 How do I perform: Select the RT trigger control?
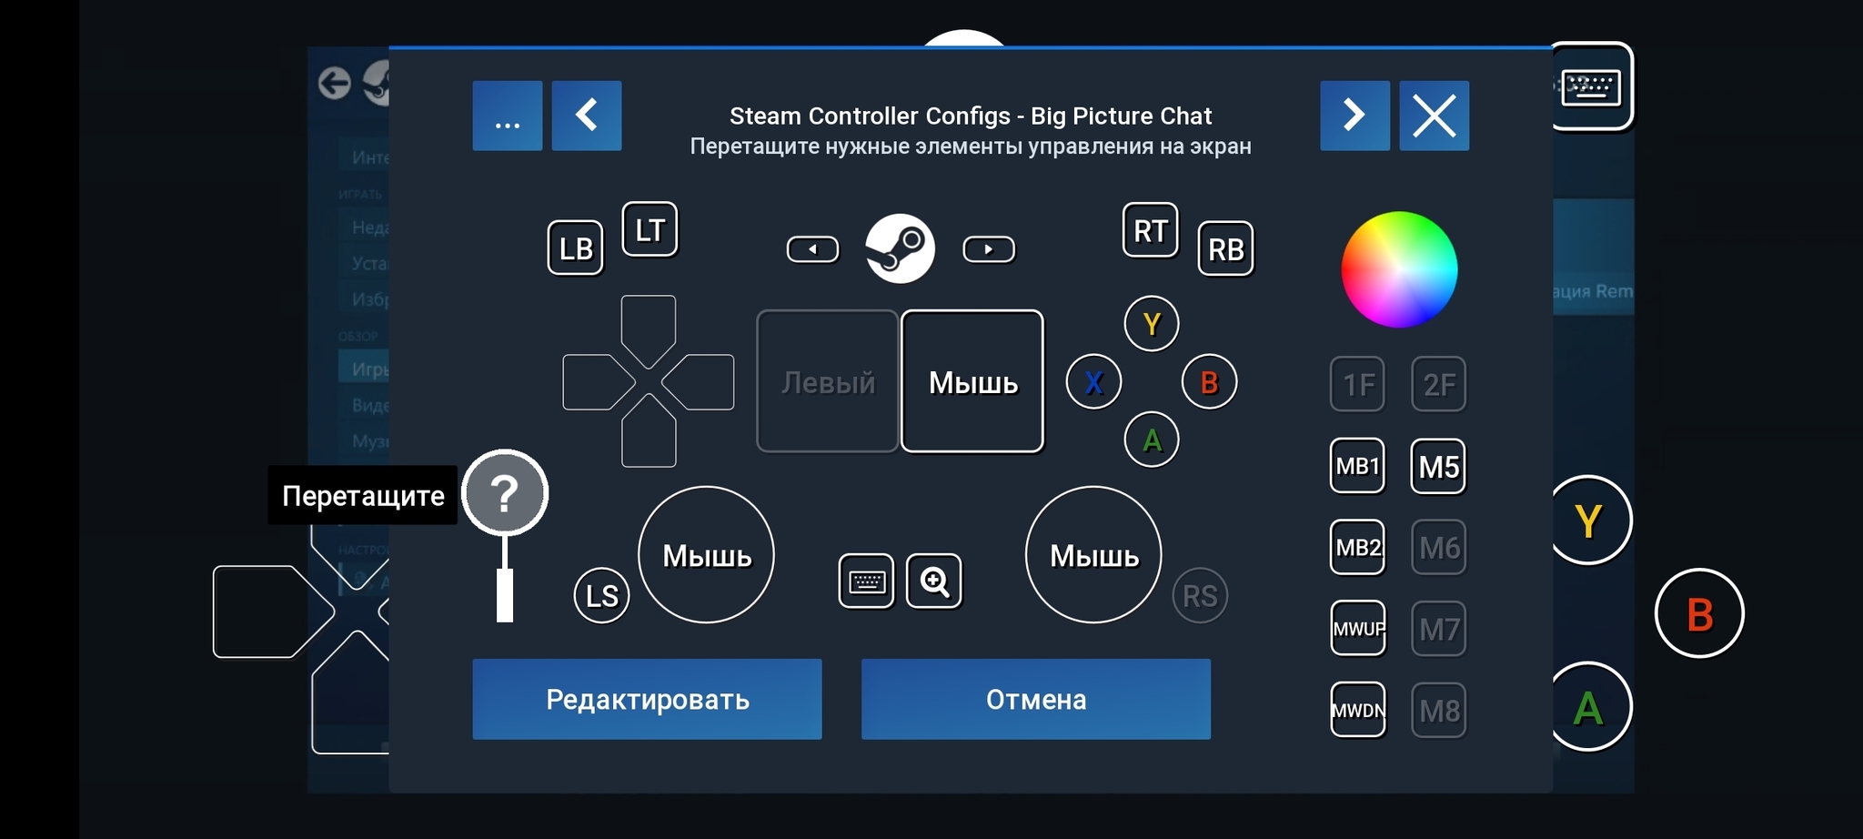tap(1151, 230)
